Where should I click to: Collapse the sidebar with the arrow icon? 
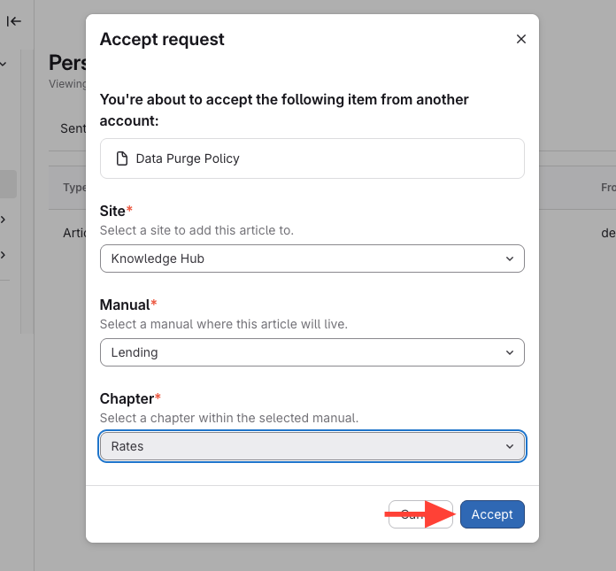14,21
